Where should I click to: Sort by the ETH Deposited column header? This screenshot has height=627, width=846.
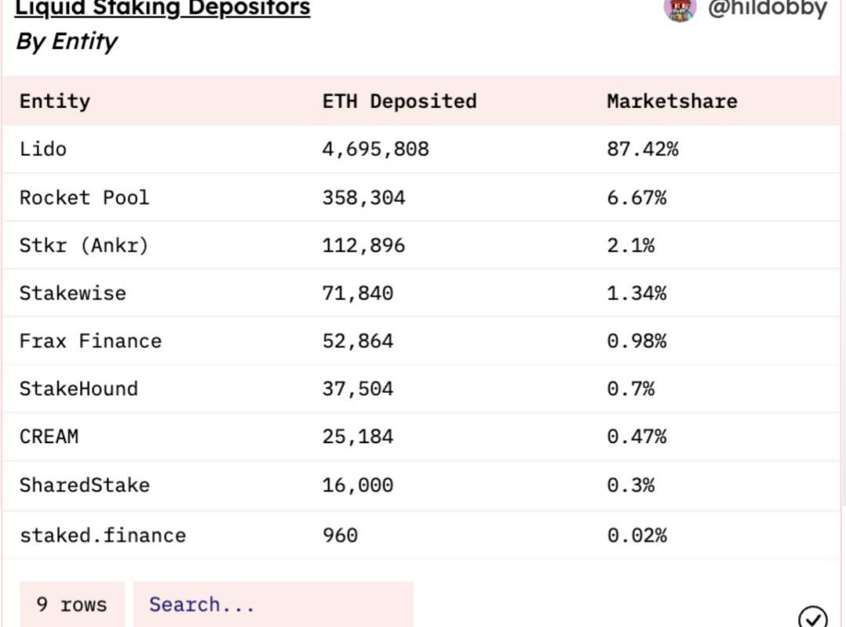(x=399, y=101)
